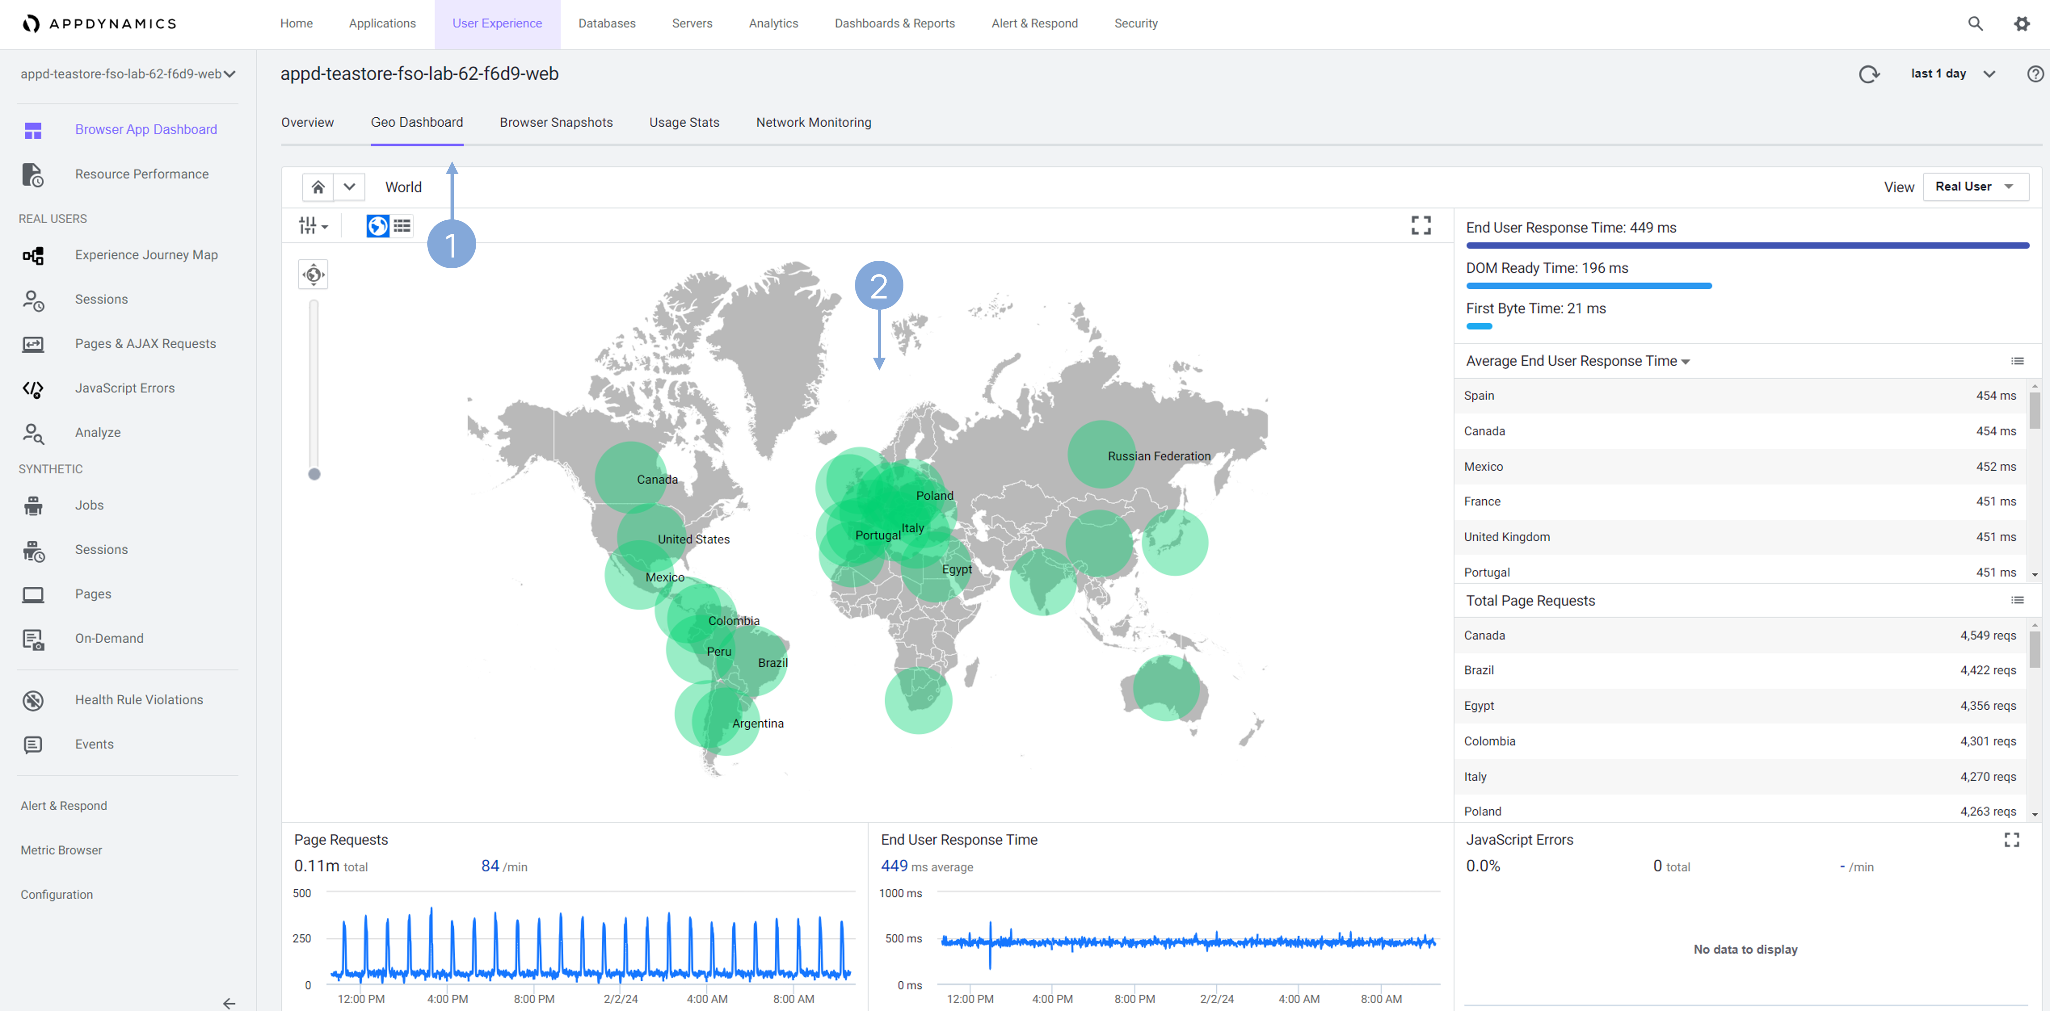
Task: Switch to the Browser Snapshots tab
Action: pyautogui.click(x=555, y=122)
